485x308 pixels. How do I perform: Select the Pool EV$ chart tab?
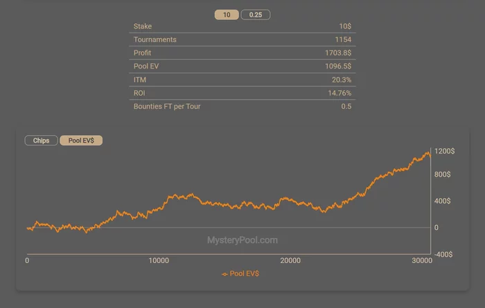81,141
